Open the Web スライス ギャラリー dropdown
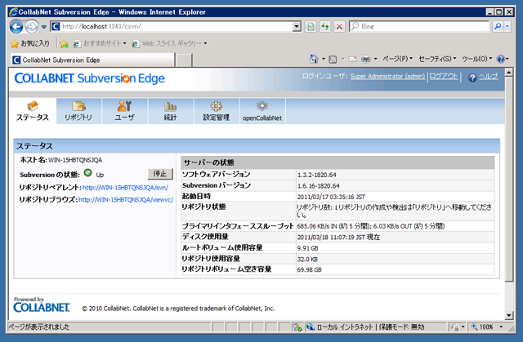The image size is (523, 342). (x=169, y=43)
